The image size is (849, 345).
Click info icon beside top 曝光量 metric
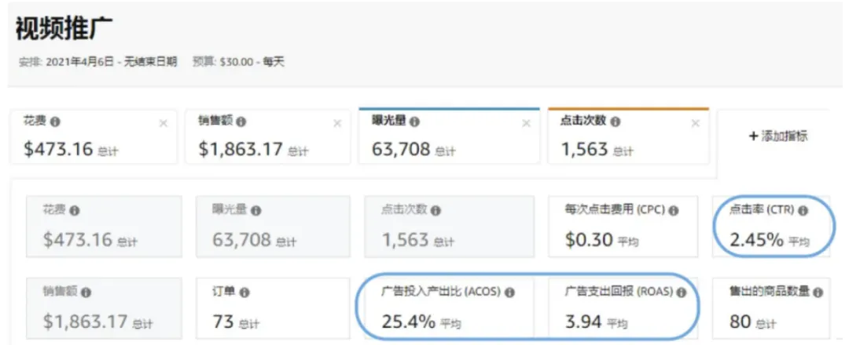(414, 122)
